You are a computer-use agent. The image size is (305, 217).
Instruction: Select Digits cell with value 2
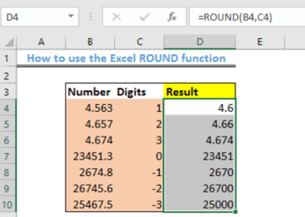tap(139, 124)
